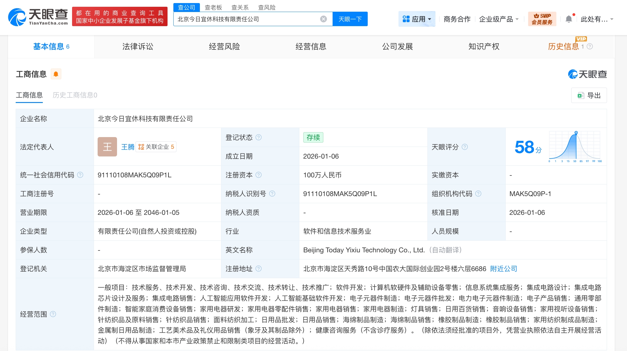Click the notification bell icon in header

pos(568,19)
